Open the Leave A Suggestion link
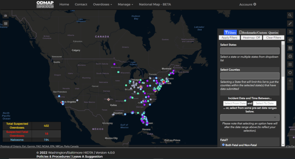The height and width of the screenshot is (159, 295). tap(88, 157)
